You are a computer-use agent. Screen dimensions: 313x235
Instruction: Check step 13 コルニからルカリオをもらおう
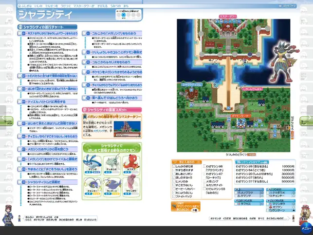point(84,62)
